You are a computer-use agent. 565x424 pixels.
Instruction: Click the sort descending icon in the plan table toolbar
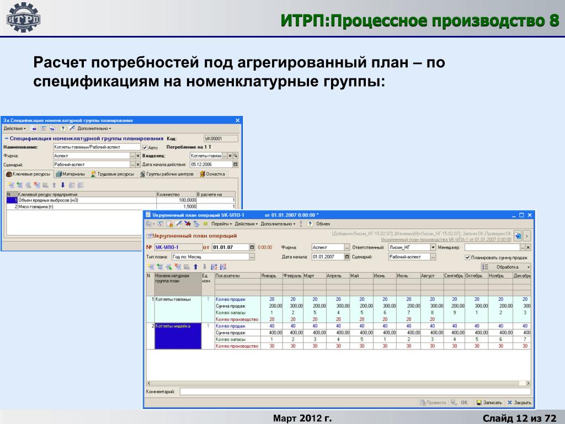tap(223, 267)
